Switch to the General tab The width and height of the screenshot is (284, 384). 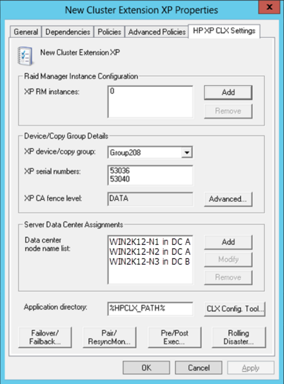26,32
